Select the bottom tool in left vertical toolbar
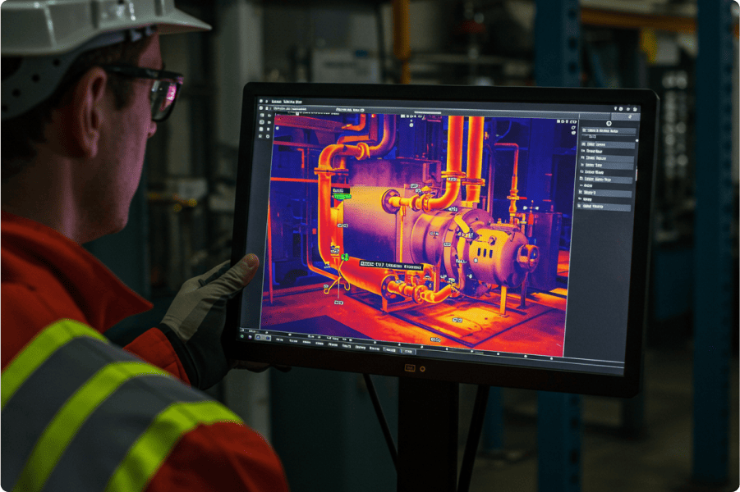 click(x=262, y=134)
